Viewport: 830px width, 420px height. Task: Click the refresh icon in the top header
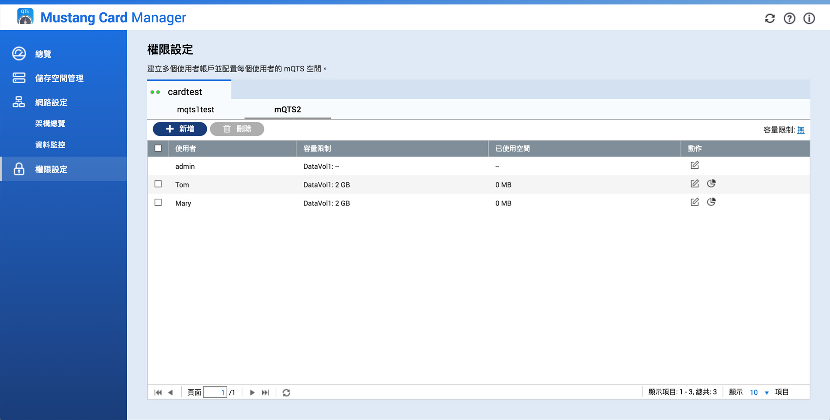(x=770, y=18)
